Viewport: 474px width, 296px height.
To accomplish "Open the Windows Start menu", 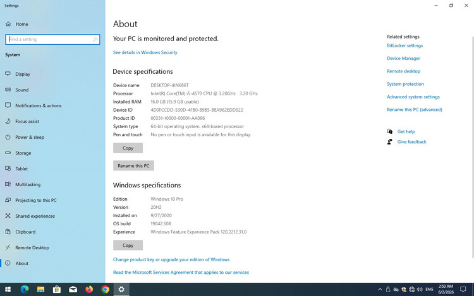I will pyautogui.click(x=8, y=289).
